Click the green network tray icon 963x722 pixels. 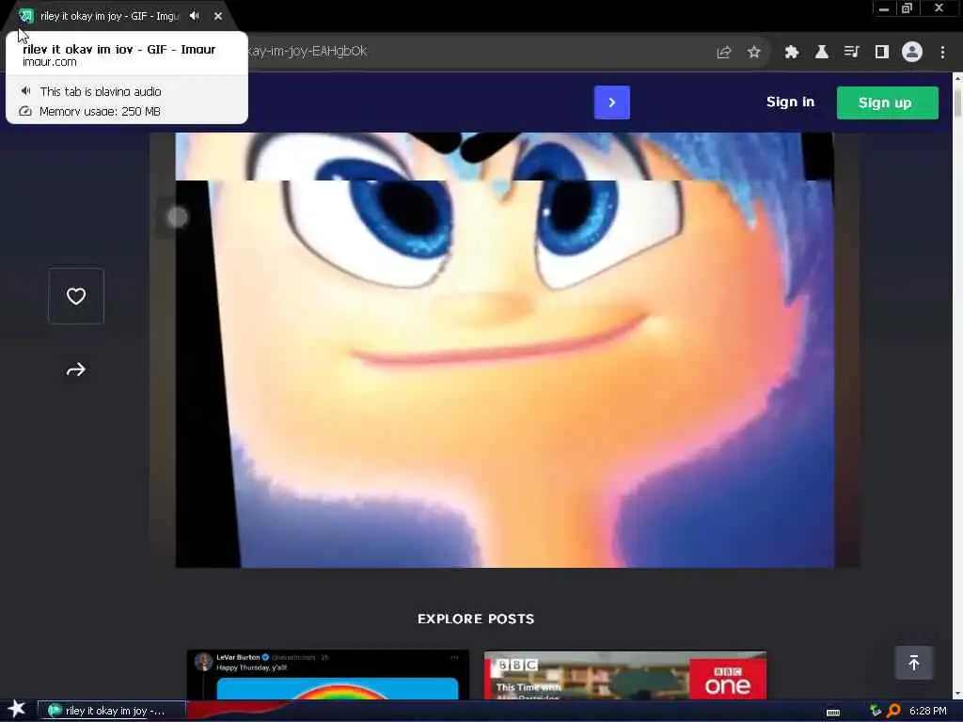click(x=876, y=711)
